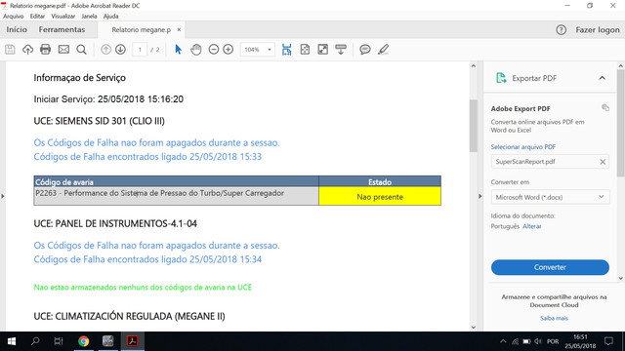
Task: Open the Saiba mais link
Action: click(554, 318)
